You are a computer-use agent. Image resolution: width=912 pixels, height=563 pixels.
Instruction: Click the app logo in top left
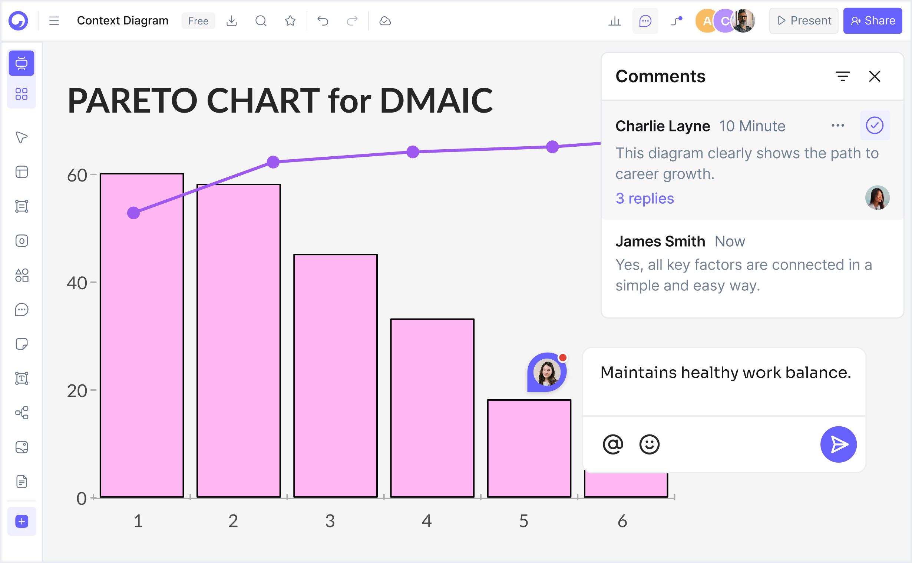[18, 21]
